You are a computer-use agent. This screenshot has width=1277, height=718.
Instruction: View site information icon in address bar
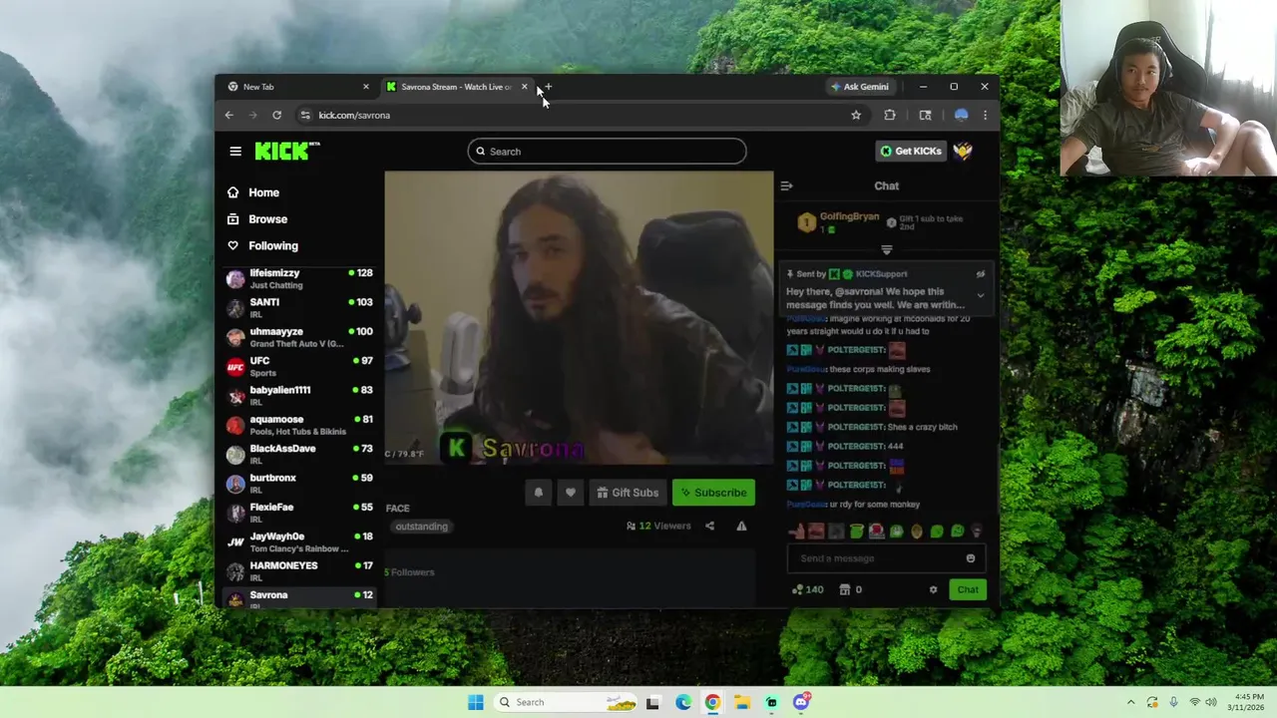pos(305,115)
